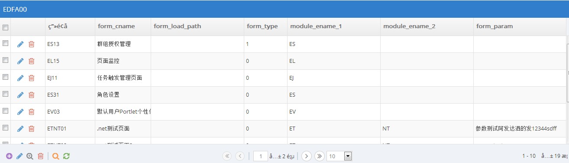Edit the ES13 row with pencil icon
The width and height of the screenshot is (569, 163).
(x=20, y=44)
